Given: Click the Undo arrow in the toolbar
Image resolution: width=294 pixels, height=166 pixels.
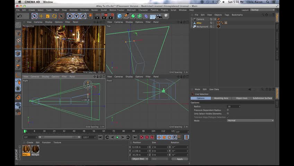Looking at the screenshot, I should tap(19, 16).
